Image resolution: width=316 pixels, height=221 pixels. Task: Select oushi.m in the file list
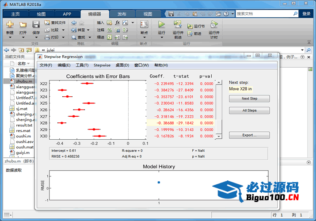tap(23, 136)
